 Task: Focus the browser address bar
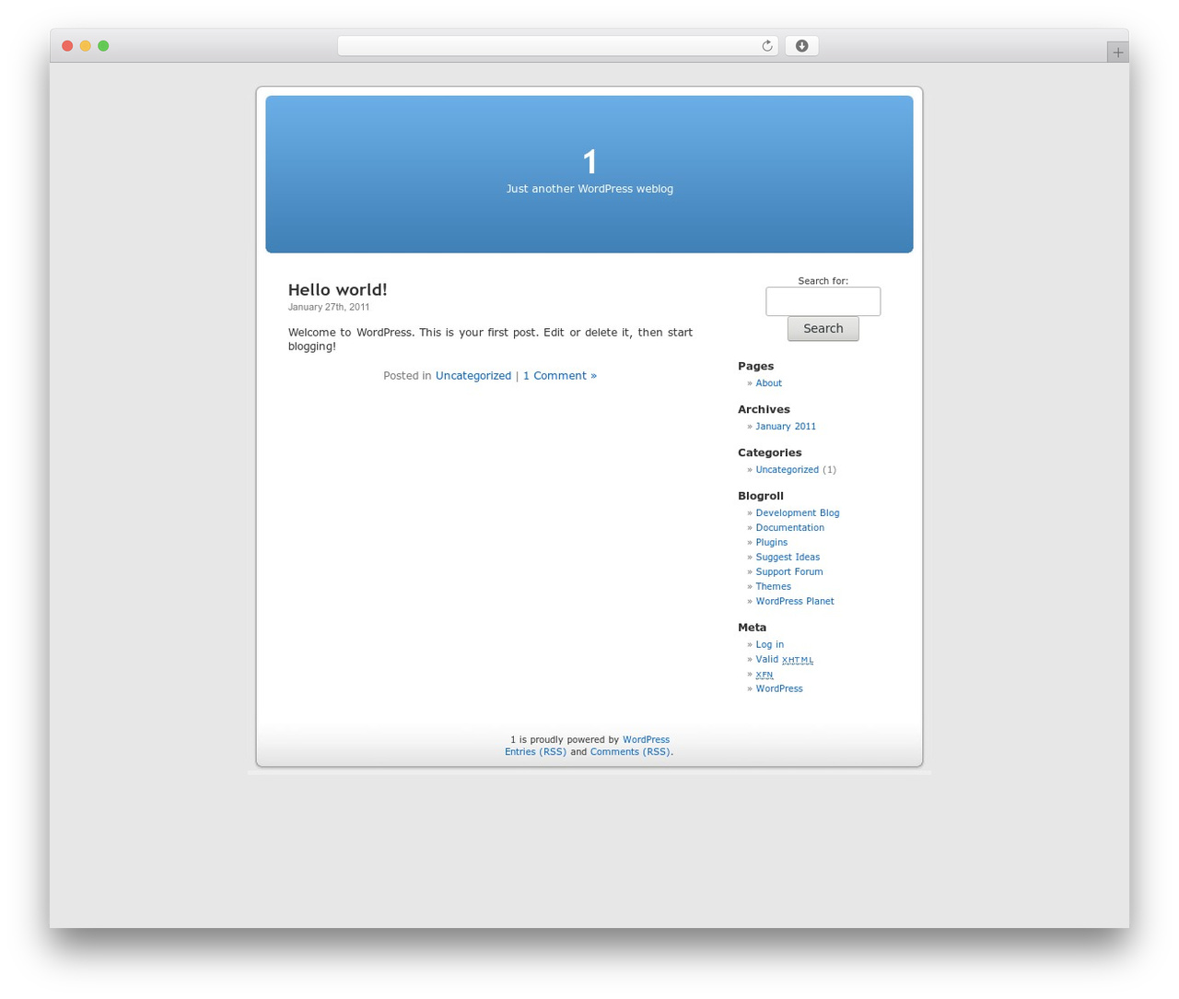pyautogui.click(x=557, y=46)
